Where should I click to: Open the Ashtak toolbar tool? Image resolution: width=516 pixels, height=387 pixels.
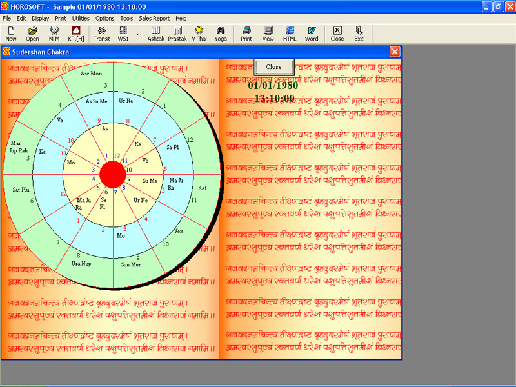pos(156,34)
